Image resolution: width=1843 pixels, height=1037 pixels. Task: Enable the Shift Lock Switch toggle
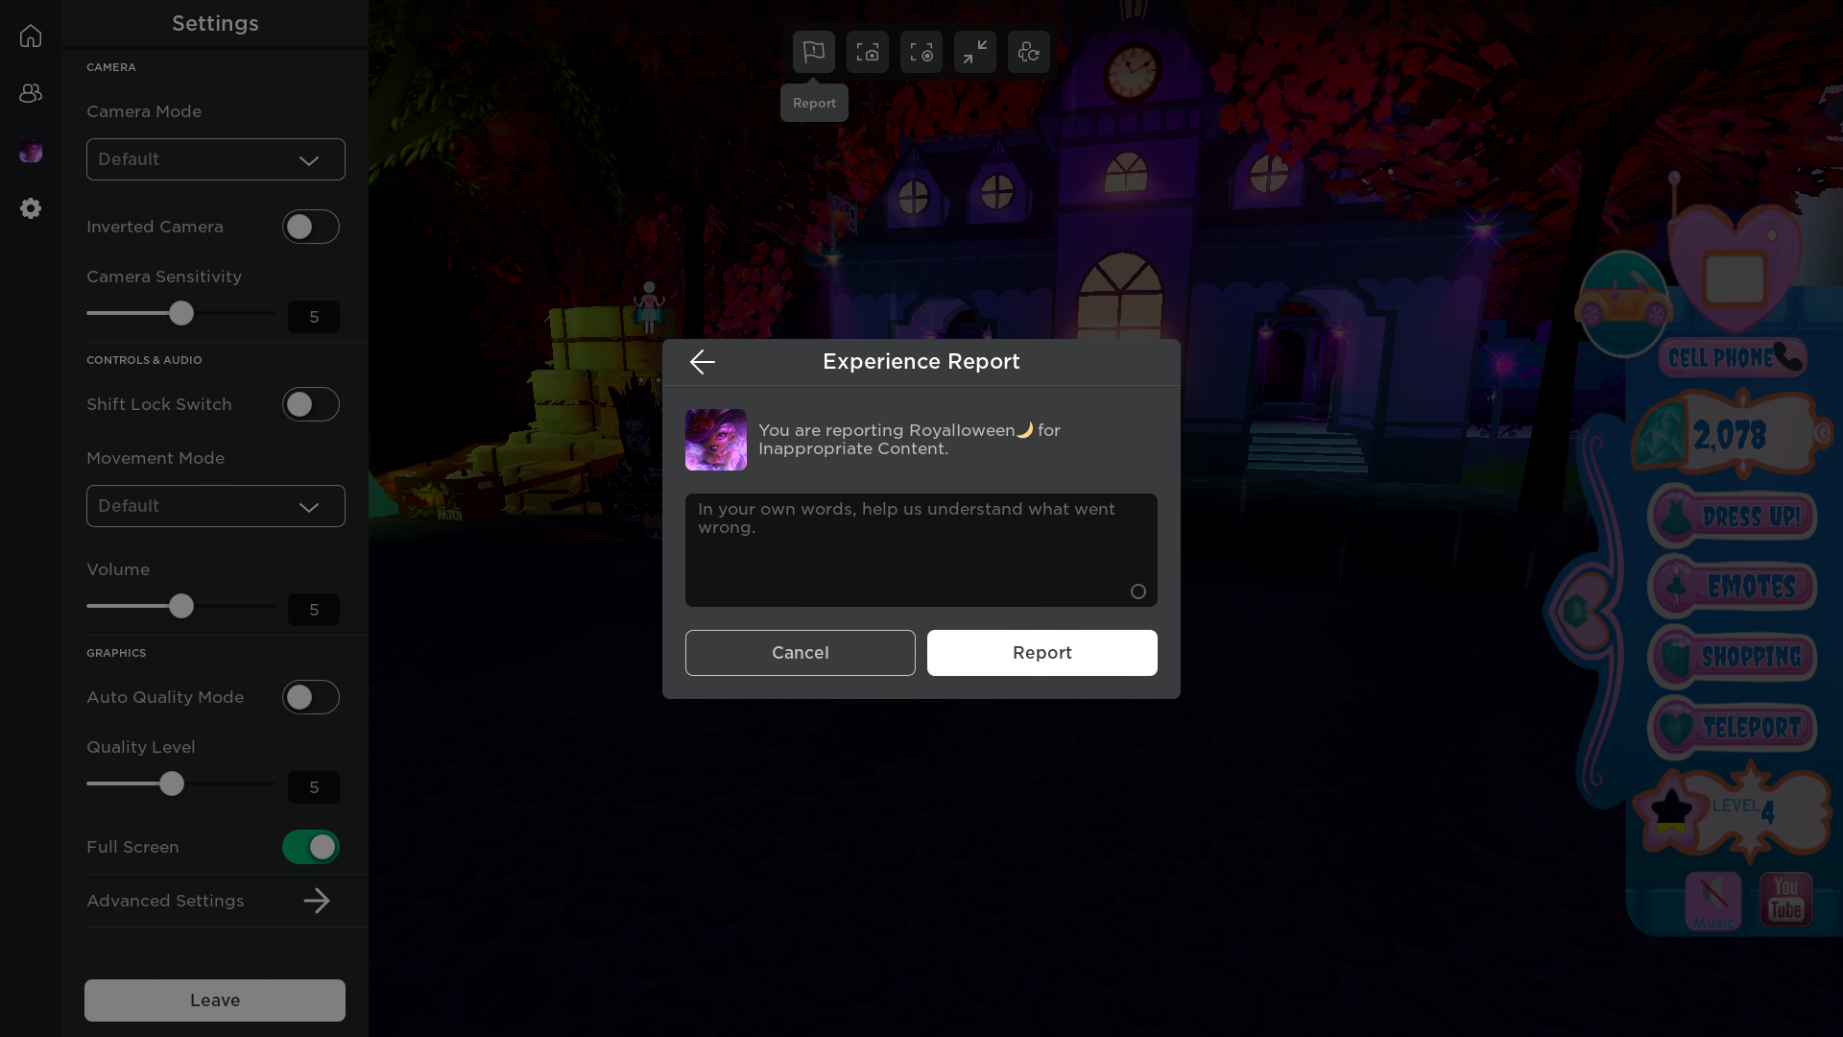(x=310, y=404)
